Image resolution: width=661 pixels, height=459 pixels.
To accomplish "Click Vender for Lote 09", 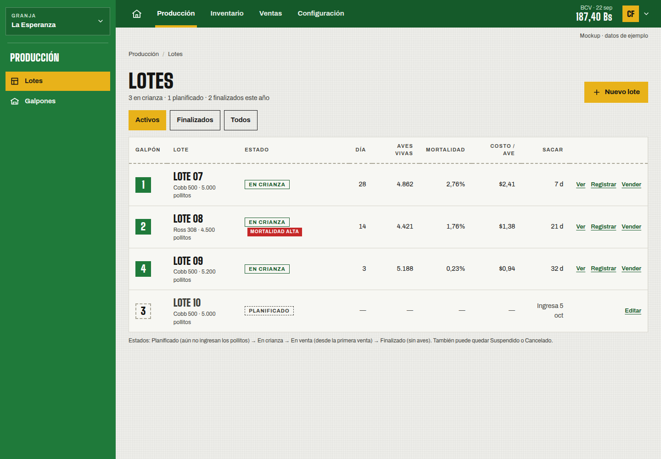I will [x=631, y=269].
